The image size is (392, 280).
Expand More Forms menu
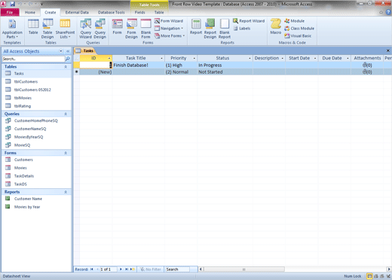[x=170, y=36]
